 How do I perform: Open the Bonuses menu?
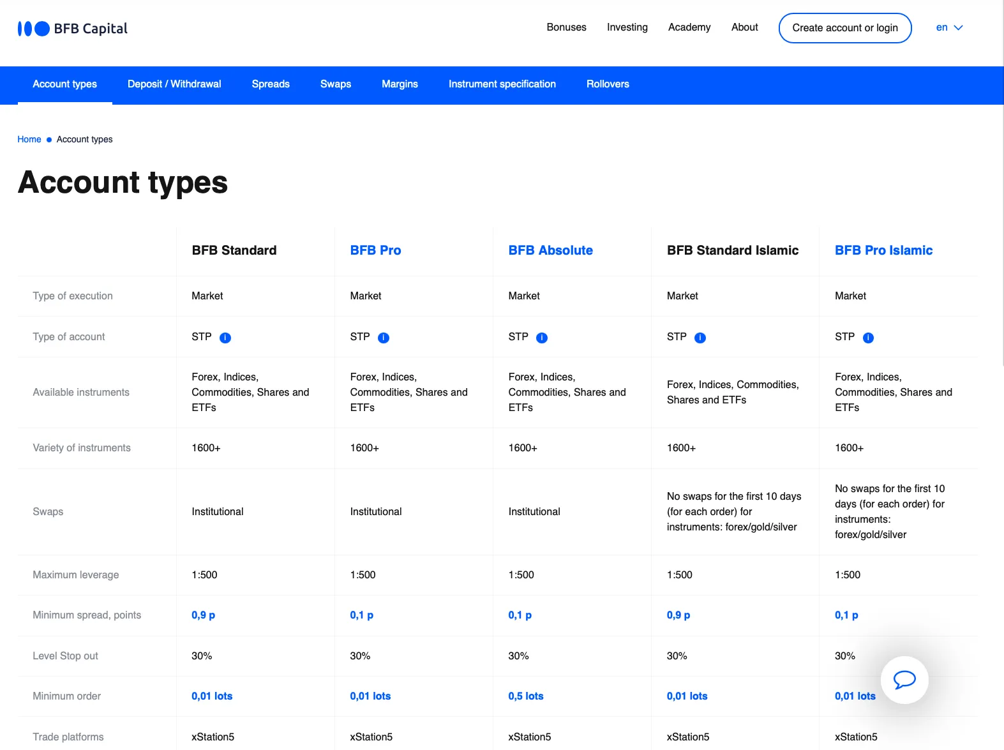tap(566, 27)
